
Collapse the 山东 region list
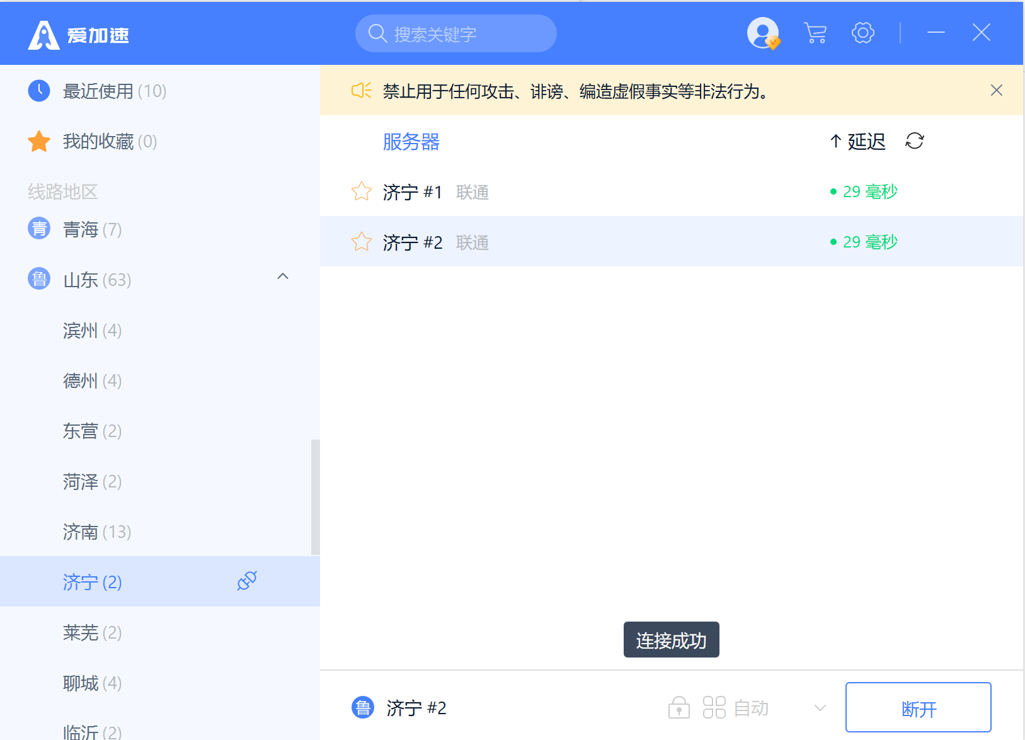click(283, 276)
